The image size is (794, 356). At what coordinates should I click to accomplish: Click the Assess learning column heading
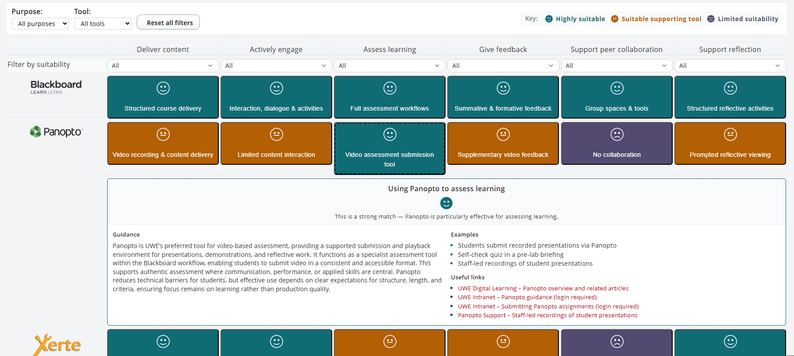[390, 49]
